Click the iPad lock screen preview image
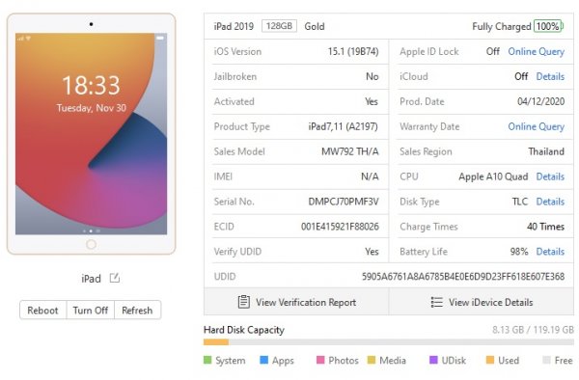579x380 pixels. (92, 133)
